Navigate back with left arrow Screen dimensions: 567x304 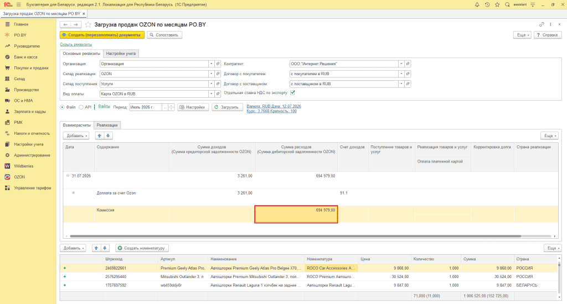coord(65,24)
